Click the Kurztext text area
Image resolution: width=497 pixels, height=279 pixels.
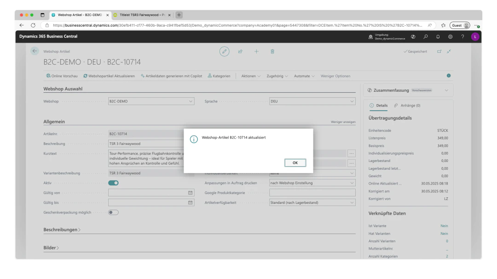click(x=146, y=158)
